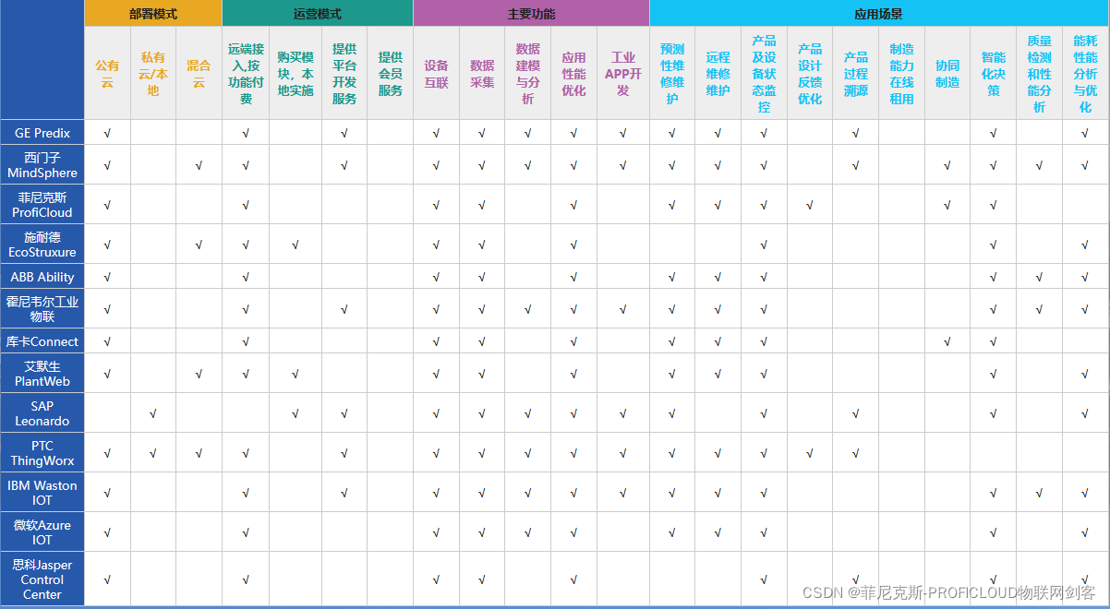The width and height of the screenshot is (1110, 609).
Task: Click the 协同制造 column header
Action: (947, 74)
